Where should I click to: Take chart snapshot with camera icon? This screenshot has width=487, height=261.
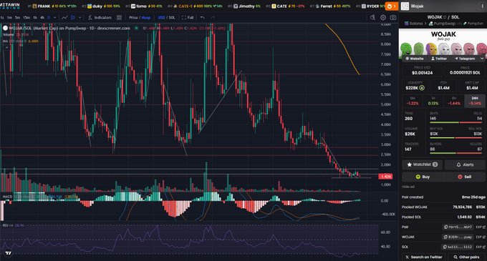[x=393, y=18]
